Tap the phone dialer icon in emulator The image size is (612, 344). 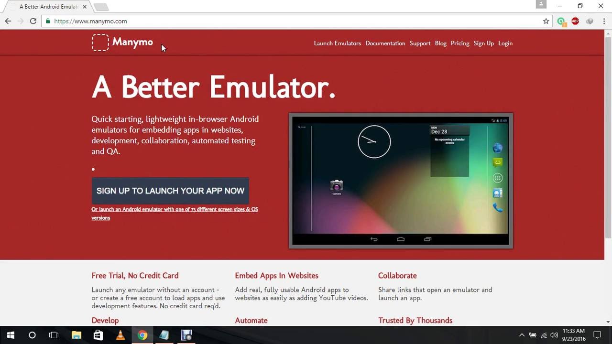tap(498, 208)
